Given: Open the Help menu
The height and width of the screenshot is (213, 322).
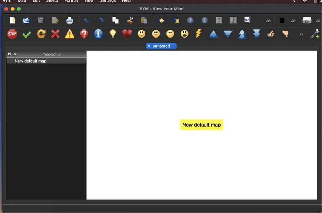Looking at the screenshot, I should click(x=126, y=1).
